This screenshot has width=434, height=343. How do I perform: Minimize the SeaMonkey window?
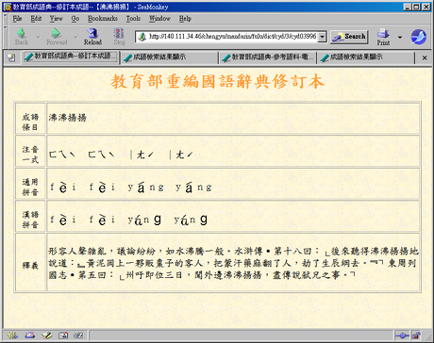point(408,7)
